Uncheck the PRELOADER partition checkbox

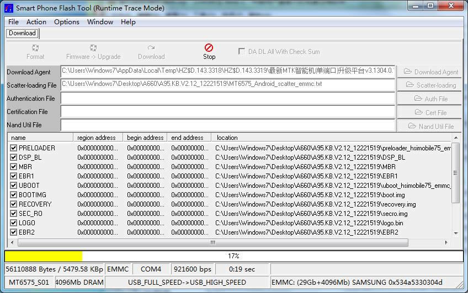tap(14, 148)
